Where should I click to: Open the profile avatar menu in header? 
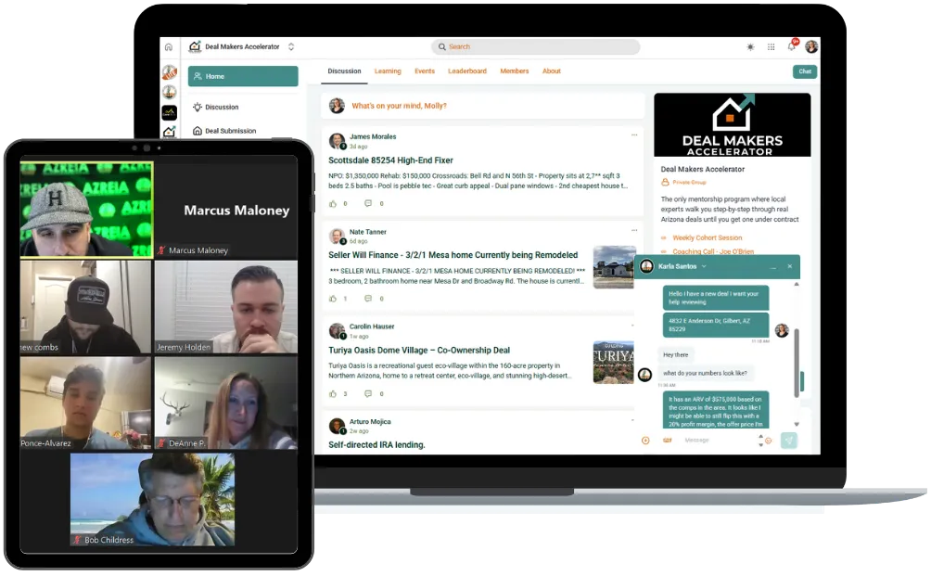click(811, 46)
